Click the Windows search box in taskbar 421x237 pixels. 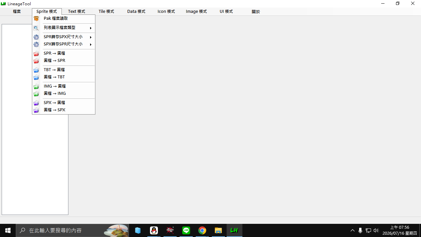[72, 230]
